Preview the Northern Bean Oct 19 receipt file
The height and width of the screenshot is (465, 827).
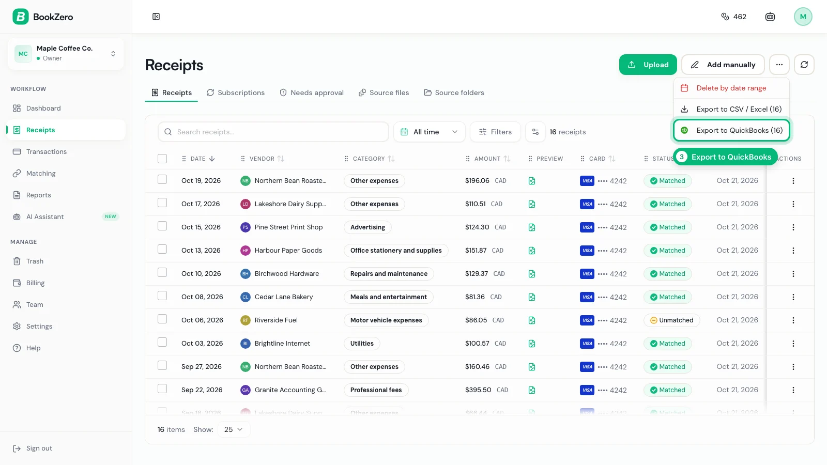[532, 181]
